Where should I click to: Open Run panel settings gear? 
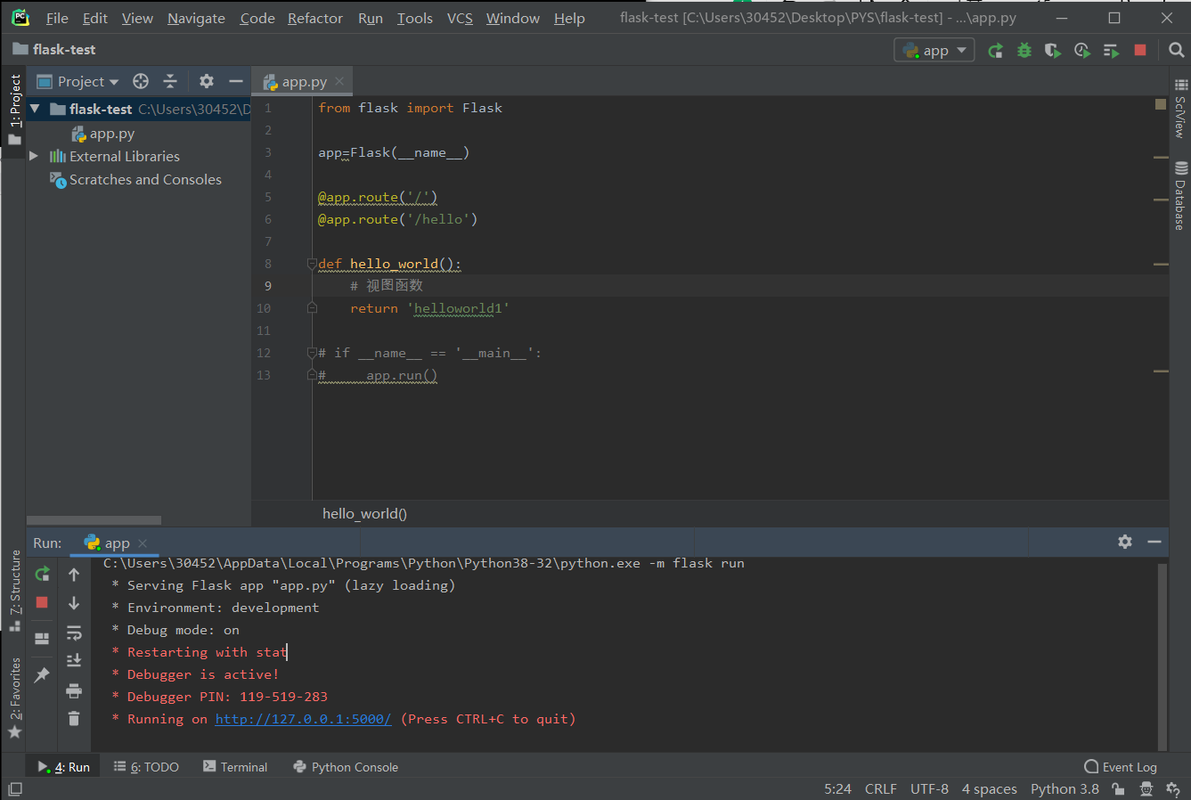coord(1125,542)
